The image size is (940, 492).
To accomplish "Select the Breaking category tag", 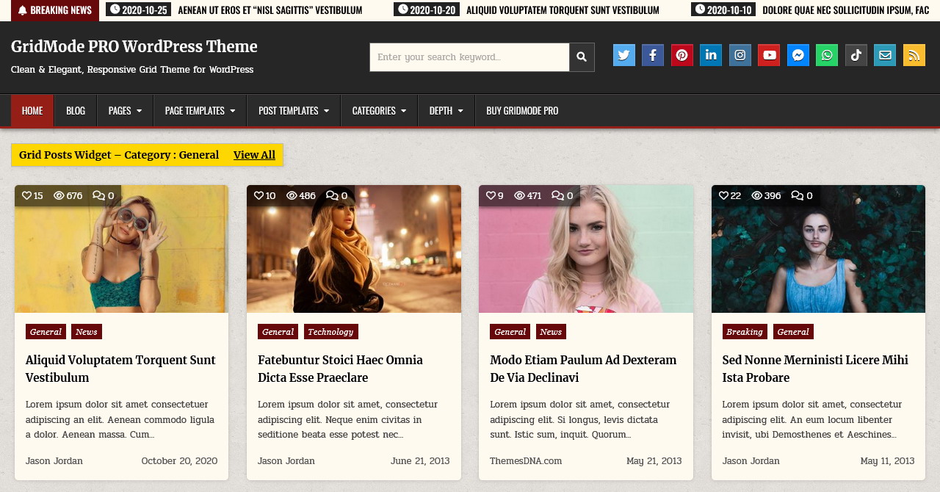I will 745,332.
